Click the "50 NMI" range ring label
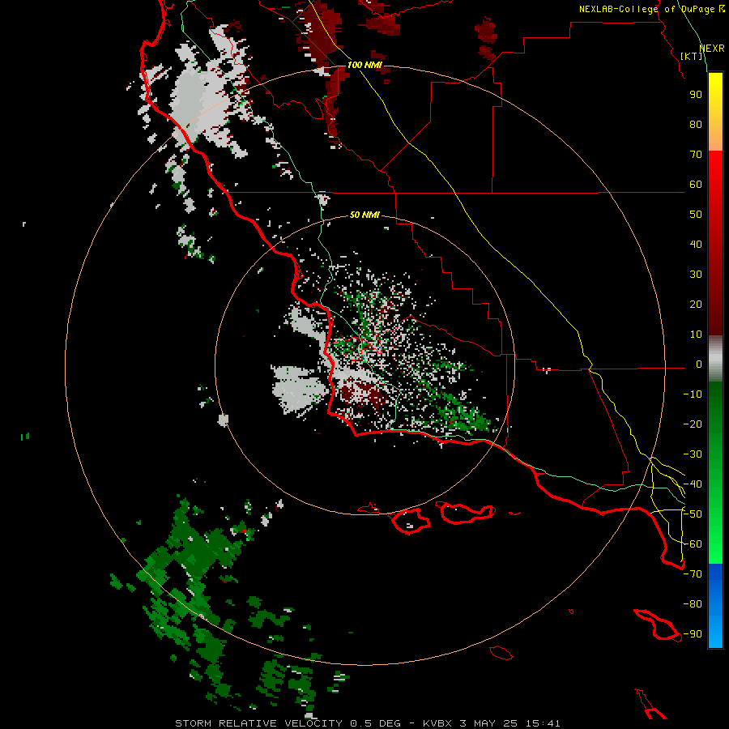The image size is (729, 729). coord(364,215)
